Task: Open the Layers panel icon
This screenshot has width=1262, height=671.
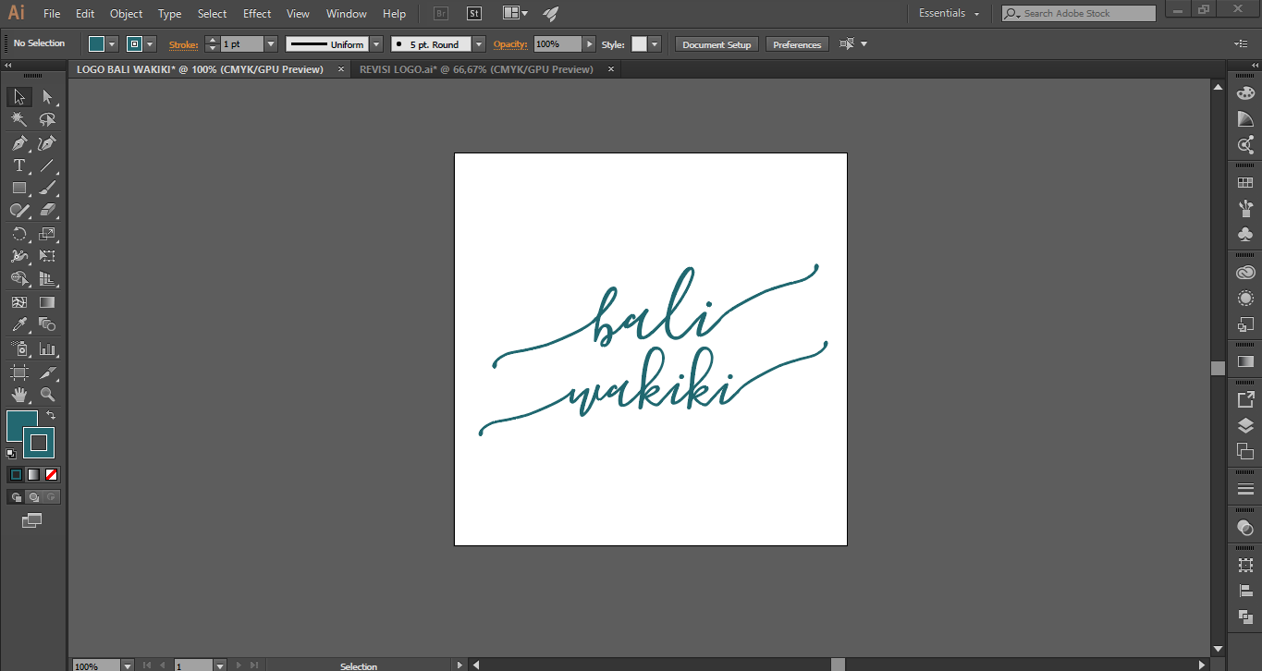Action: (x=1245, y=426)
